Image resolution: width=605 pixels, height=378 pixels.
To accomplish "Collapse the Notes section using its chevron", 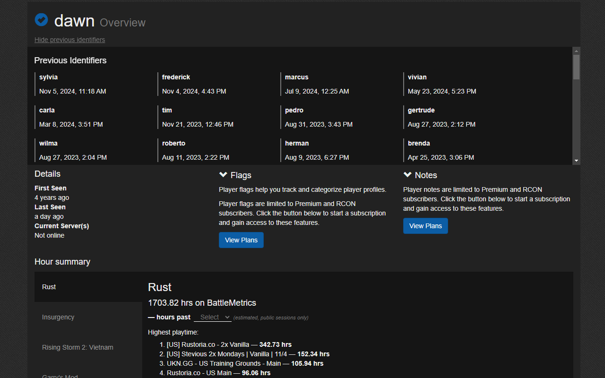I will click(x=407, y=174).
